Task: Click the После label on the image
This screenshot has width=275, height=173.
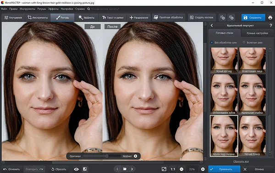Action: (x=112, y=27)
